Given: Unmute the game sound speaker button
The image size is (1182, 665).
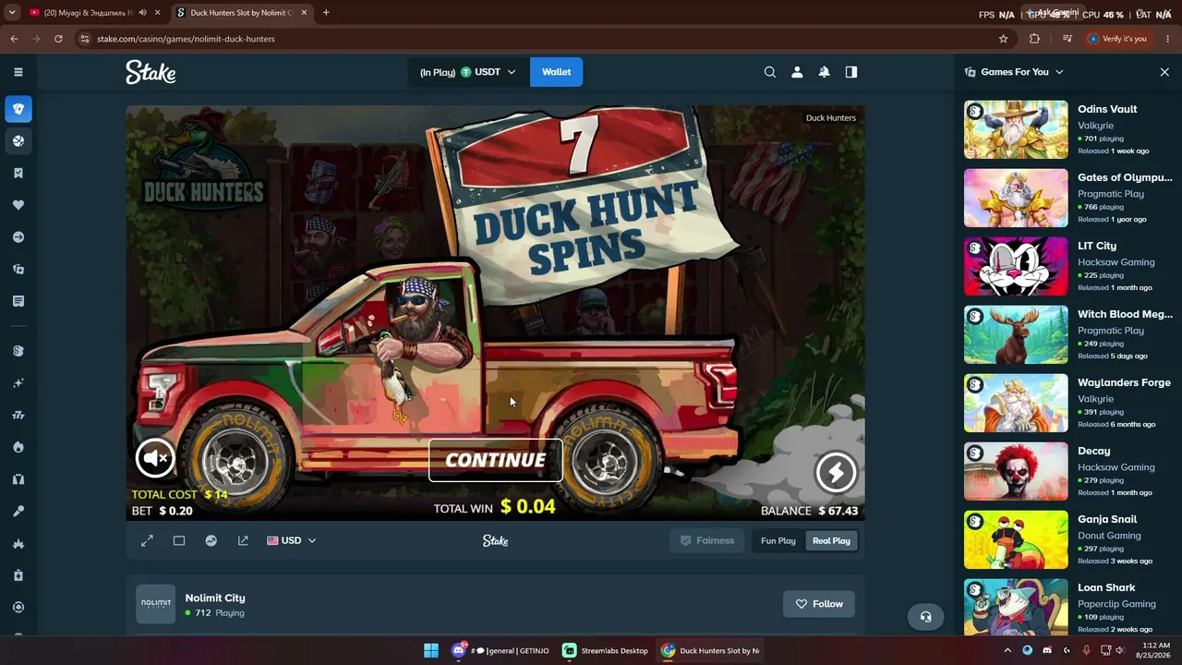Looking at the screenshot, I should coord(155,458).
